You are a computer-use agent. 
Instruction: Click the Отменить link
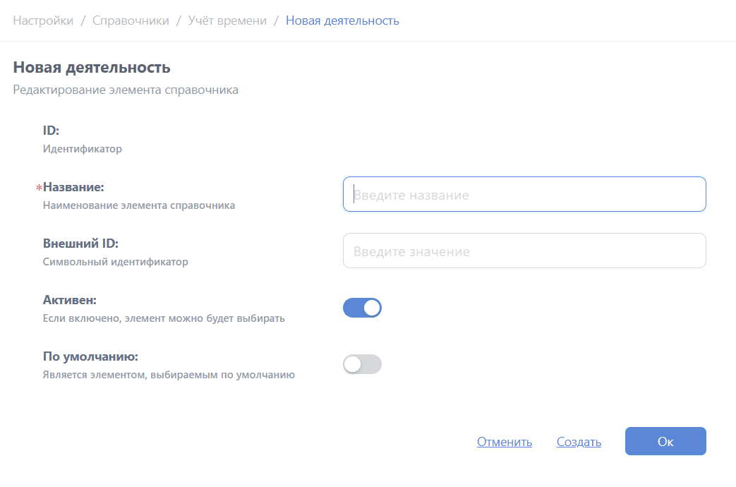pyautogui.click(x=504, y=442)
